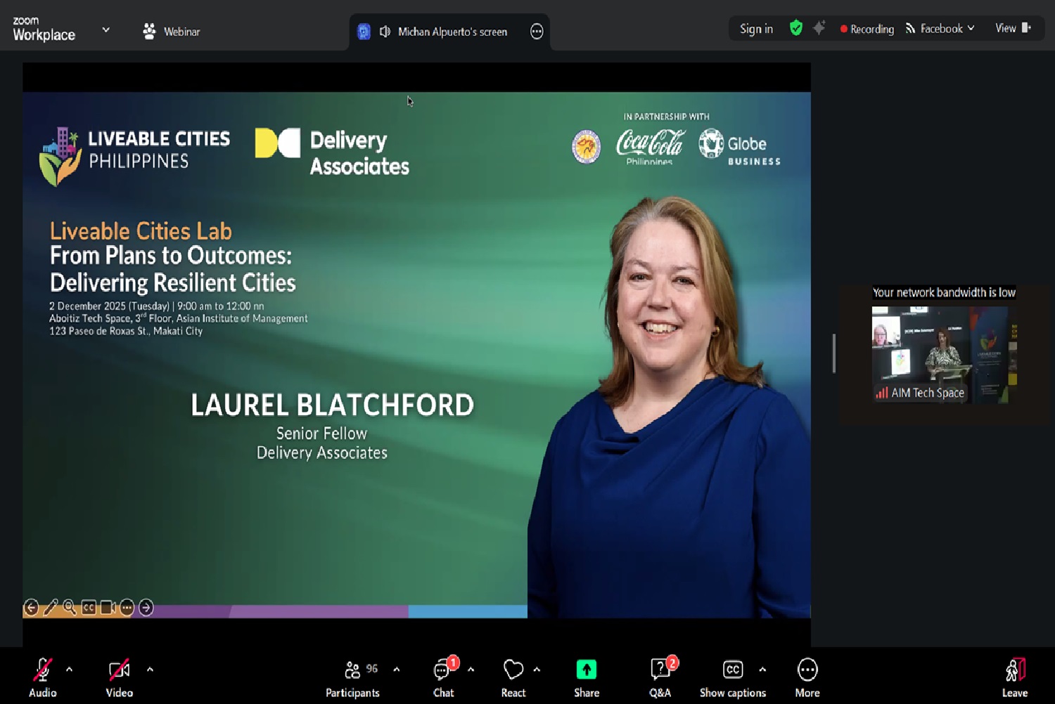The width and height of the screenshot is (1055, 704).
Task: Click the slideshow next arrow icon
Action: click(x=146, y=608)
